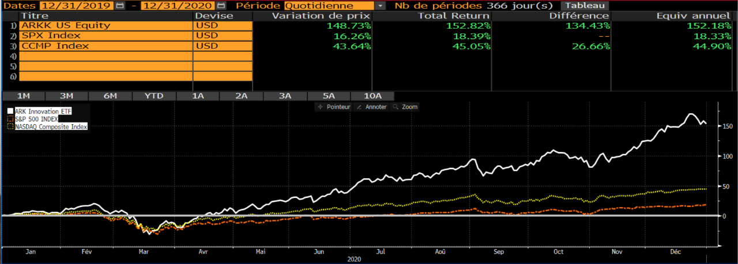The height and width of the screenshot is (264, 738).
Task: Click the white ARK Innovation ETF legend swatch
Action: tap(10, 110)
